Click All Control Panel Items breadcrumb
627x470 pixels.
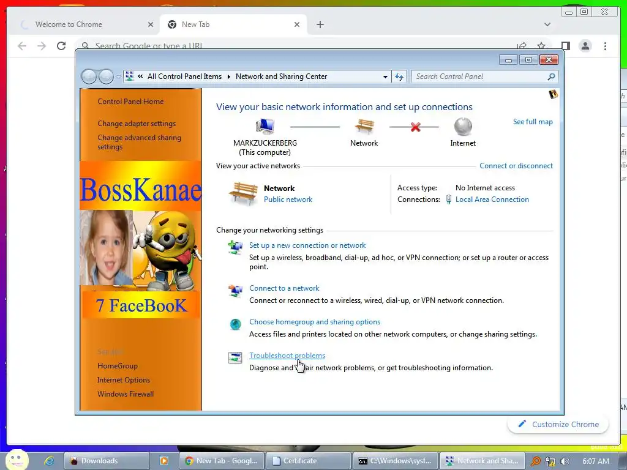click(x=184, y=76)
